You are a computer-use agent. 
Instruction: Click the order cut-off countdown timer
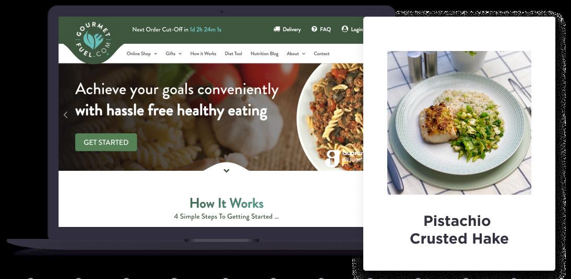[206, 30]
